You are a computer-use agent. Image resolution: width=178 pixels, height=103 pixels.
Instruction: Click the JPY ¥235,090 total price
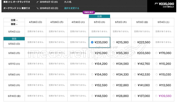point(164,4)
